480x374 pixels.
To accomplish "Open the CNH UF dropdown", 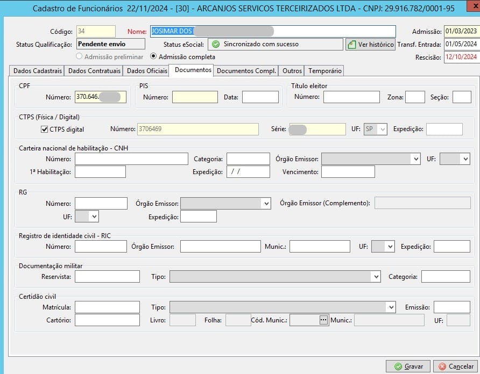I will [x=465, y=159].
